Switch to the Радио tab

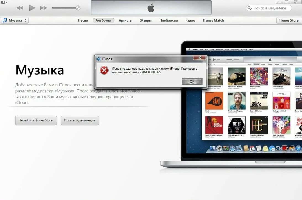(x=190, y=20)
